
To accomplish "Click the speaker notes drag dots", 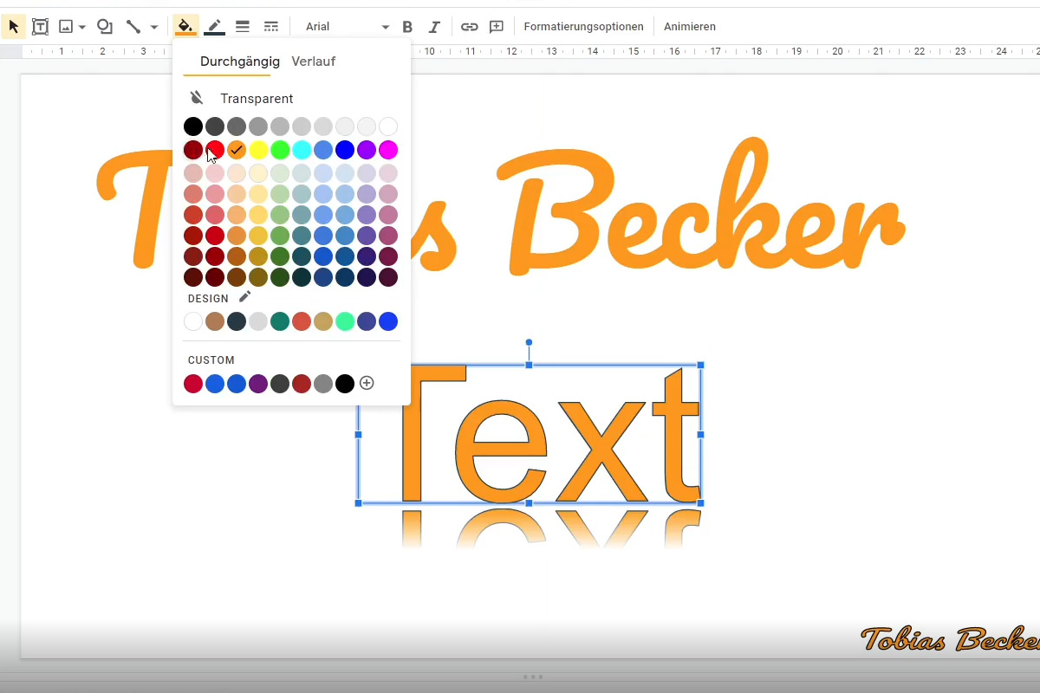I will coord(535,677).
